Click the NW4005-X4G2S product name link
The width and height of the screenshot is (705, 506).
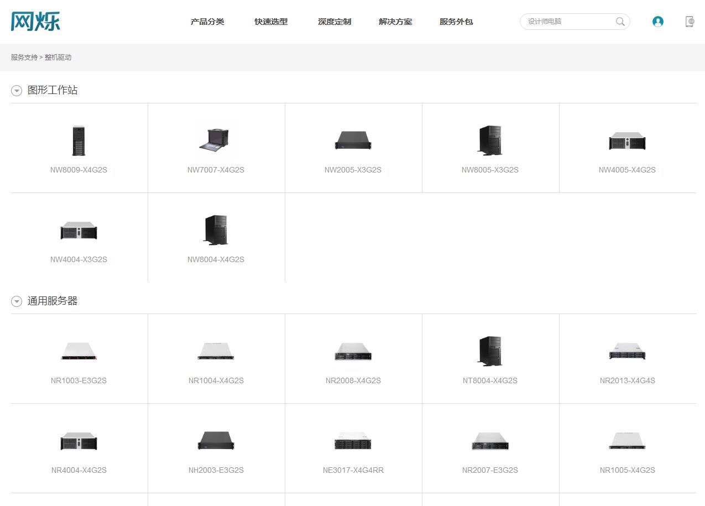(627, 170)
